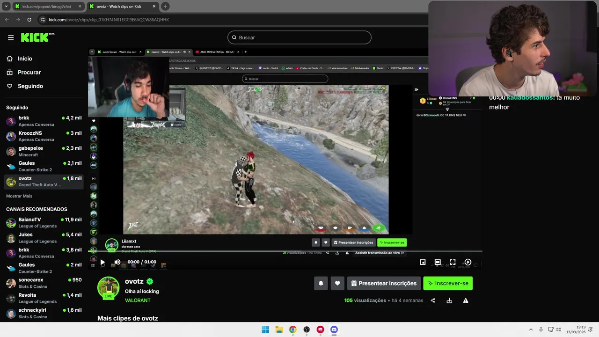
Task: Click the Mais clipes de ovotz heading
Action: (128, 318)
